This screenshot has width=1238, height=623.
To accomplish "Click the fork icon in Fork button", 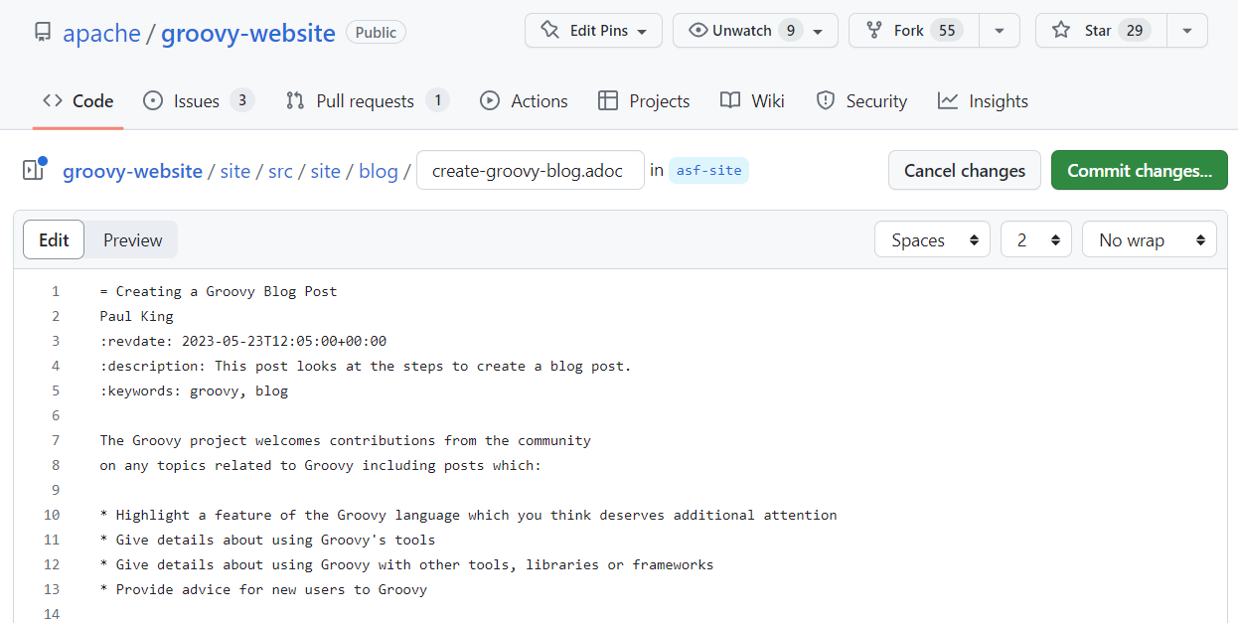I will pos(874,31).
